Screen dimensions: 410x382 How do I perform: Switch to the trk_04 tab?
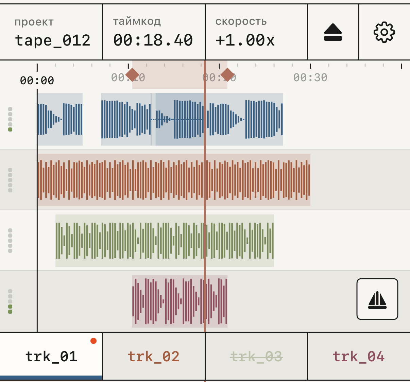(x=359, y=356)
